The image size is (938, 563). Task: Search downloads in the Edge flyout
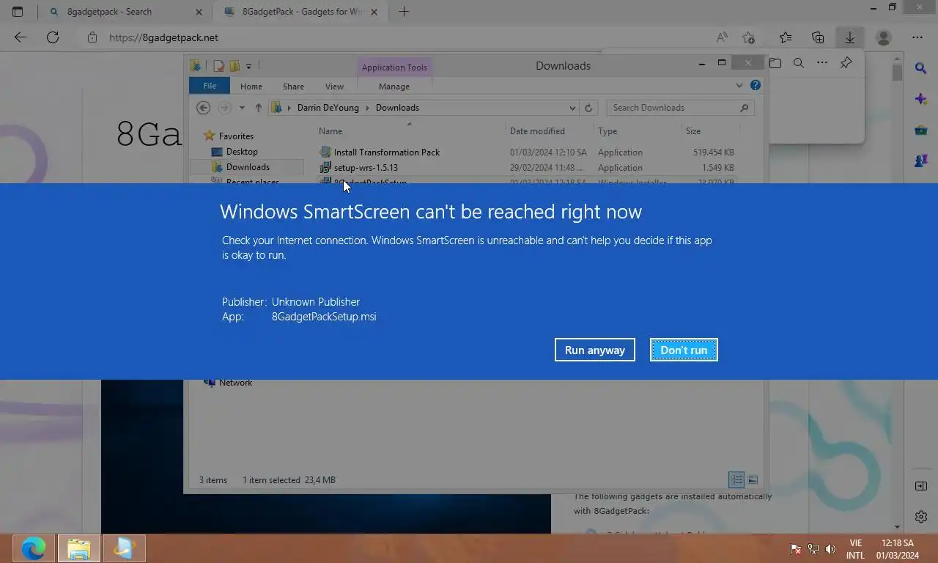(799, 63)
